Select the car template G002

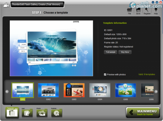48,90
